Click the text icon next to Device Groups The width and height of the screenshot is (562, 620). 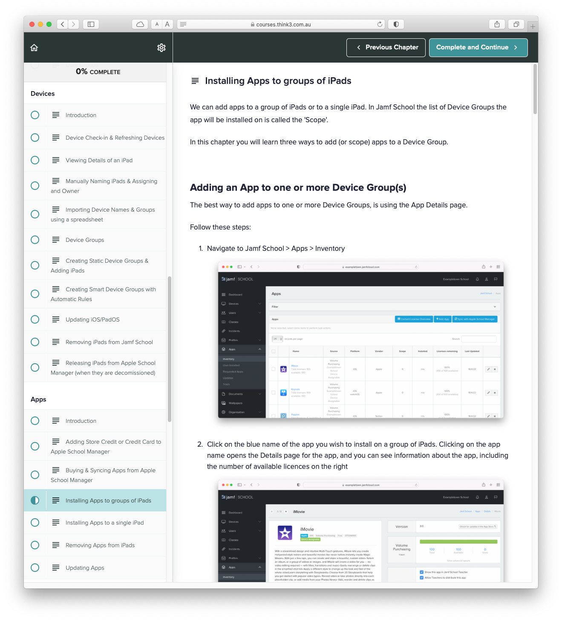click(x=56, y=240)
